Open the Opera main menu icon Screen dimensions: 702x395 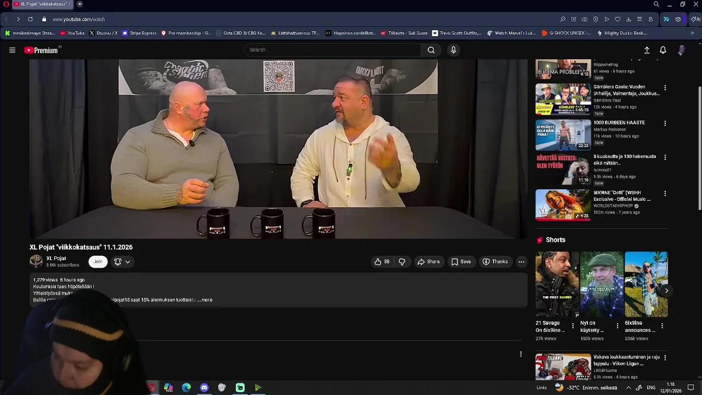tap(5, 4)
